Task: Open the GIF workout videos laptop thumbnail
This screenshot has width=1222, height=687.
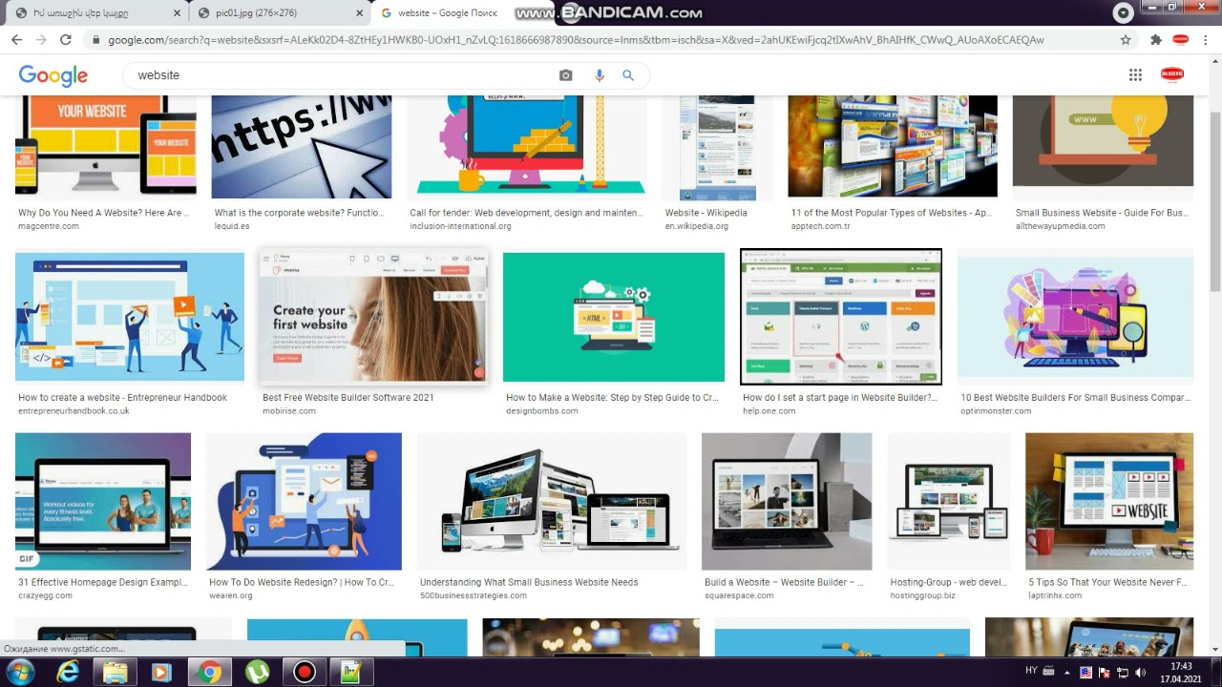Action: pos(103,501)
